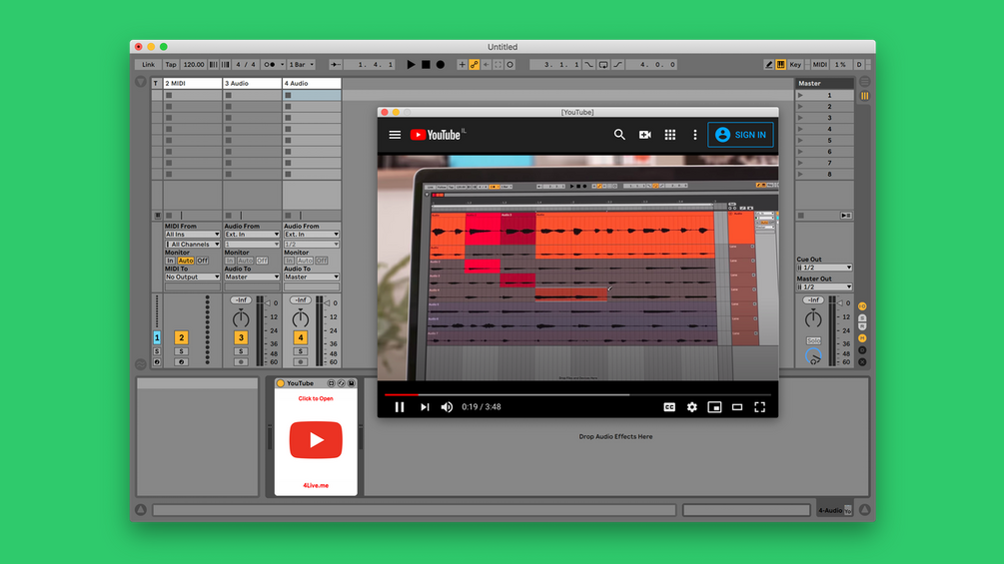1004x564 pixels.
Task: Stop playback with the transport Stop button
Action: click(x=426, y=65)
